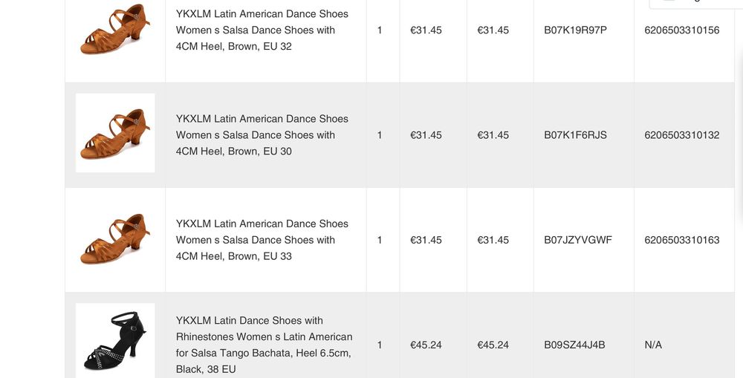Open the brown EU 30 shoe image
Screen dimensions: 743x378
tap(115, 134)
